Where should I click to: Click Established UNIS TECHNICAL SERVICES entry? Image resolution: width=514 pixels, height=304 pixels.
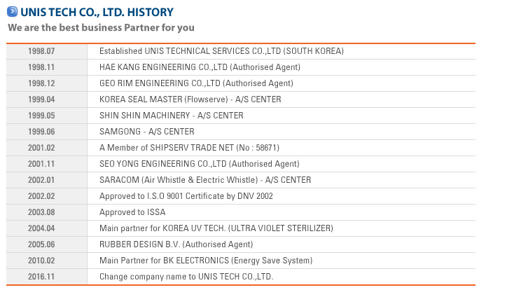coord(221,51)
